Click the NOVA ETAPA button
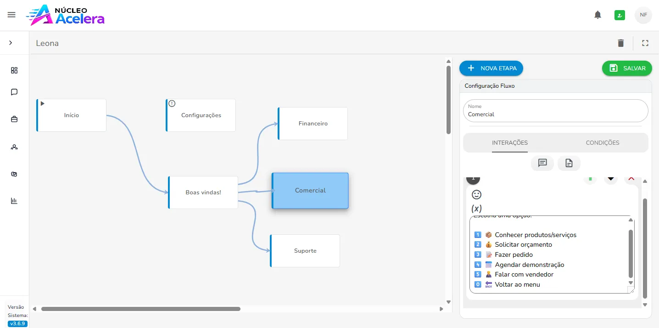 click(x=491, y=68)
